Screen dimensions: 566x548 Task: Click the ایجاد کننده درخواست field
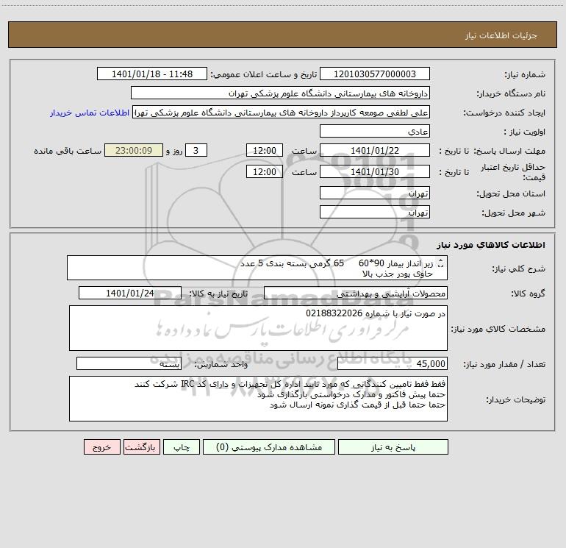point(282,112)
